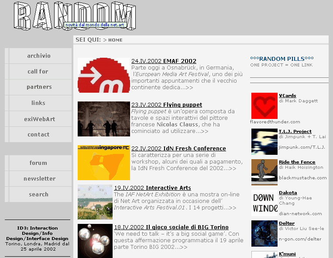
Task: Click the blackmustache.com text
Action: [x=302, y=178]
